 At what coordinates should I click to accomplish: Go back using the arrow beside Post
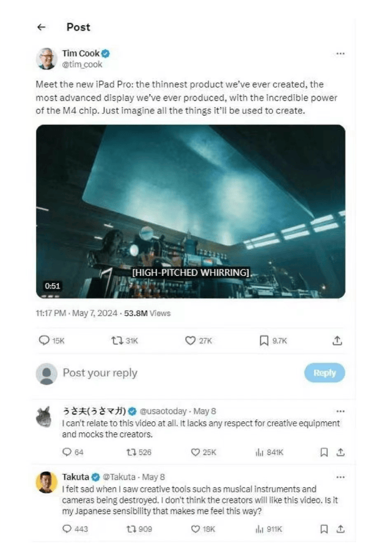point(41,27)
